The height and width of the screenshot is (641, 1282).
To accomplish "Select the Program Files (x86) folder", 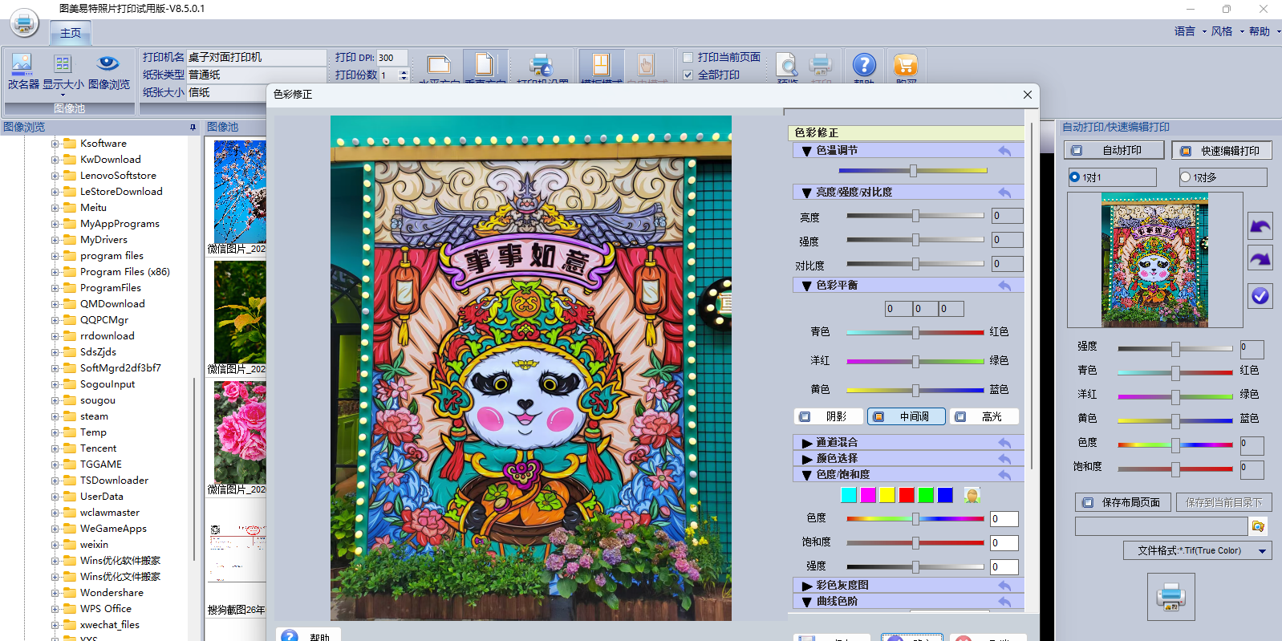I will coord(125,272).
